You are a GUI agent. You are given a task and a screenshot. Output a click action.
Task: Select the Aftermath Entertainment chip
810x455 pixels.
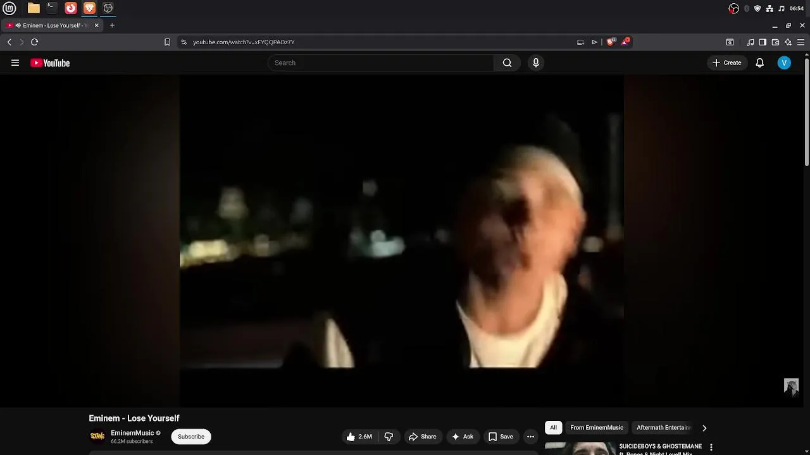664,428
